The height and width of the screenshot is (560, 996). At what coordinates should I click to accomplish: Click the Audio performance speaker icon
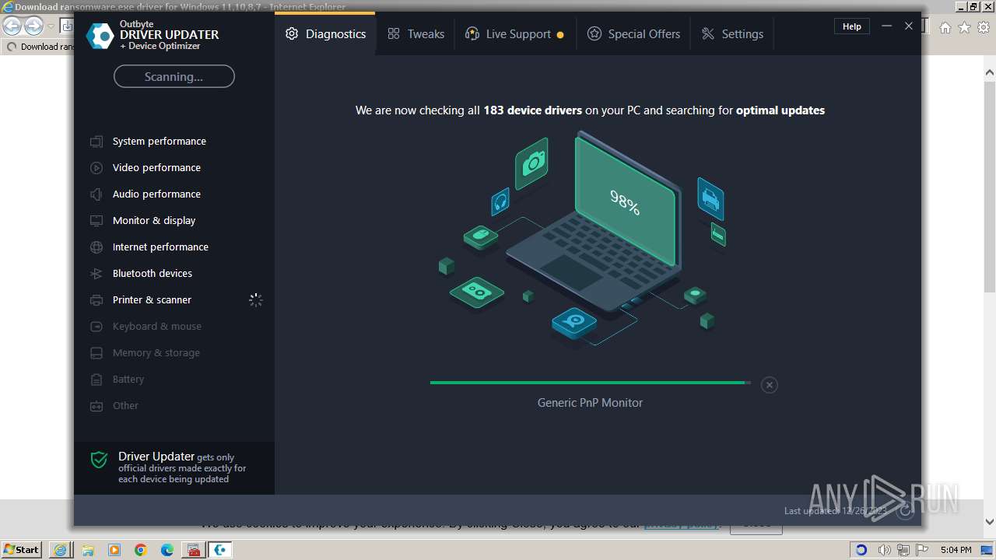point(96,194)
